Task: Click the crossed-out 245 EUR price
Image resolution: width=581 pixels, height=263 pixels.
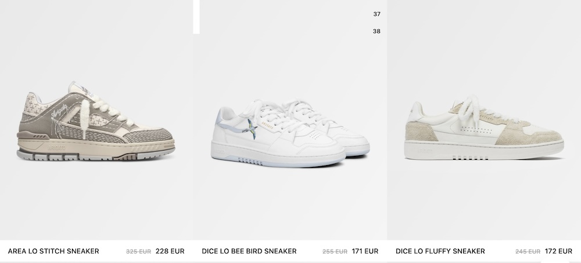Action: 528,251
